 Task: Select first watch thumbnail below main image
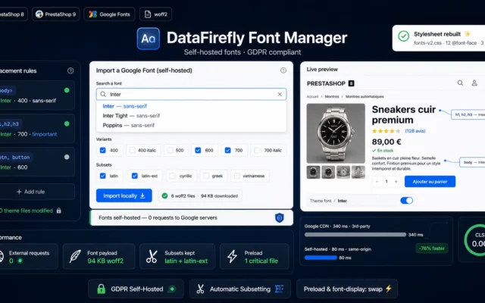pos(313,172)
